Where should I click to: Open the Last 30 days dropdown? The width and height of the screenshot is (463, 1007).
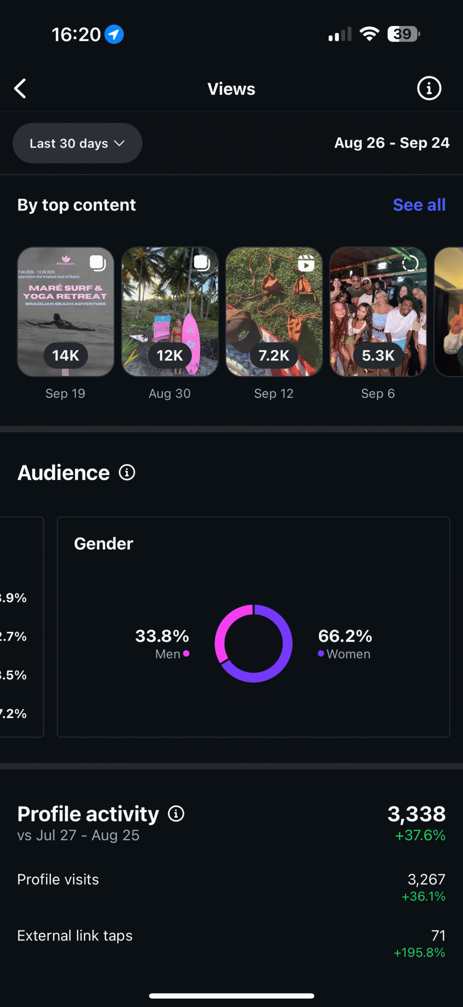point(77,143)
